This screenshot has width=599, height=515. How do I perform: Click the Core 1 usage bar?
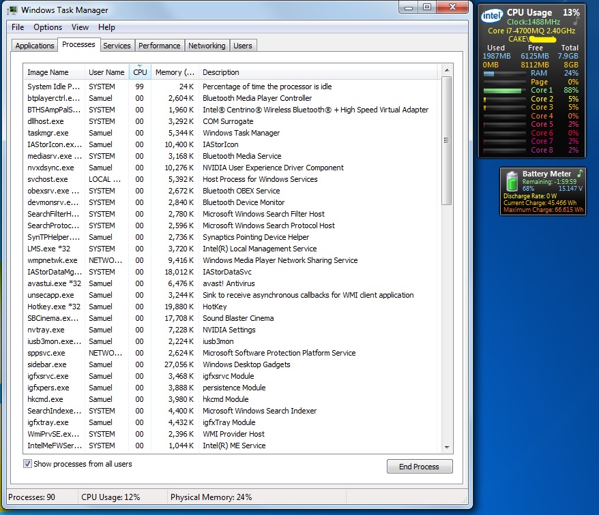point(504,91)
